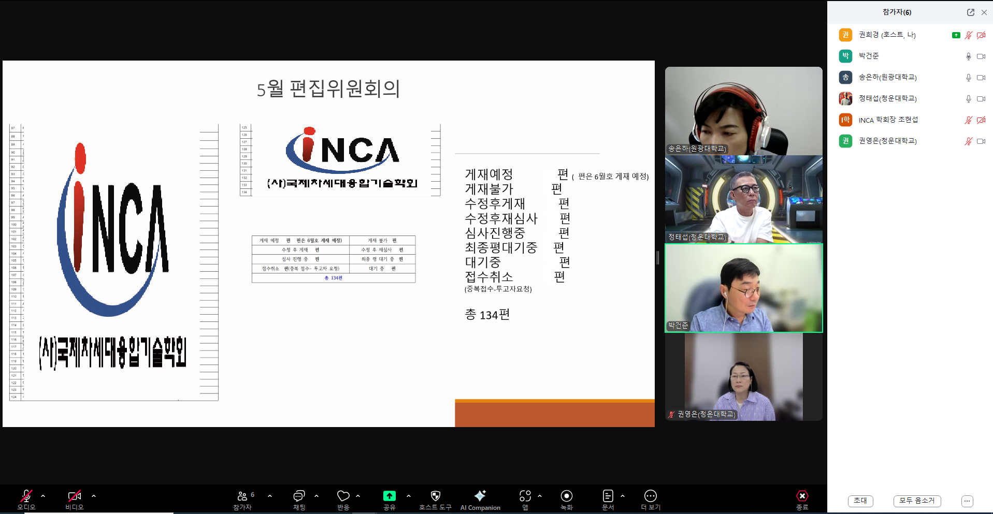Toggle 박건준's microphone icon in list

coord(968,56)
